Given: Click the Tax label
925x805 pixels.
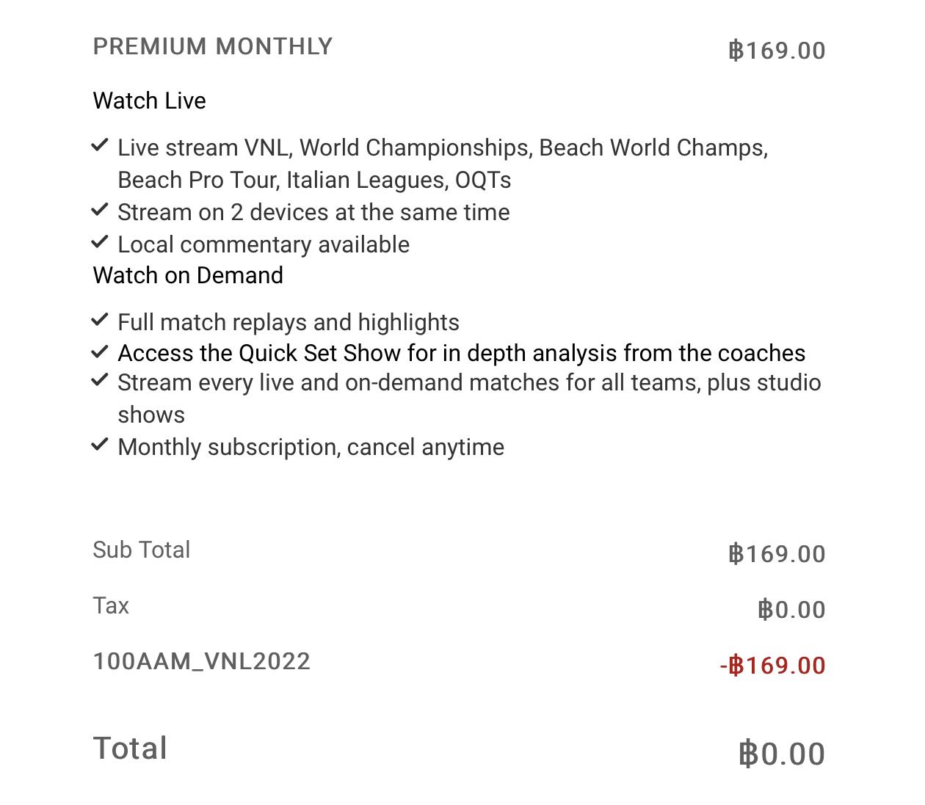Looking at the screenshot, I should [111, 605].
